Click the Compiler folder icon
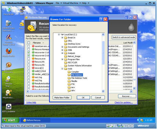157x129 pixels. coord(69,72)
